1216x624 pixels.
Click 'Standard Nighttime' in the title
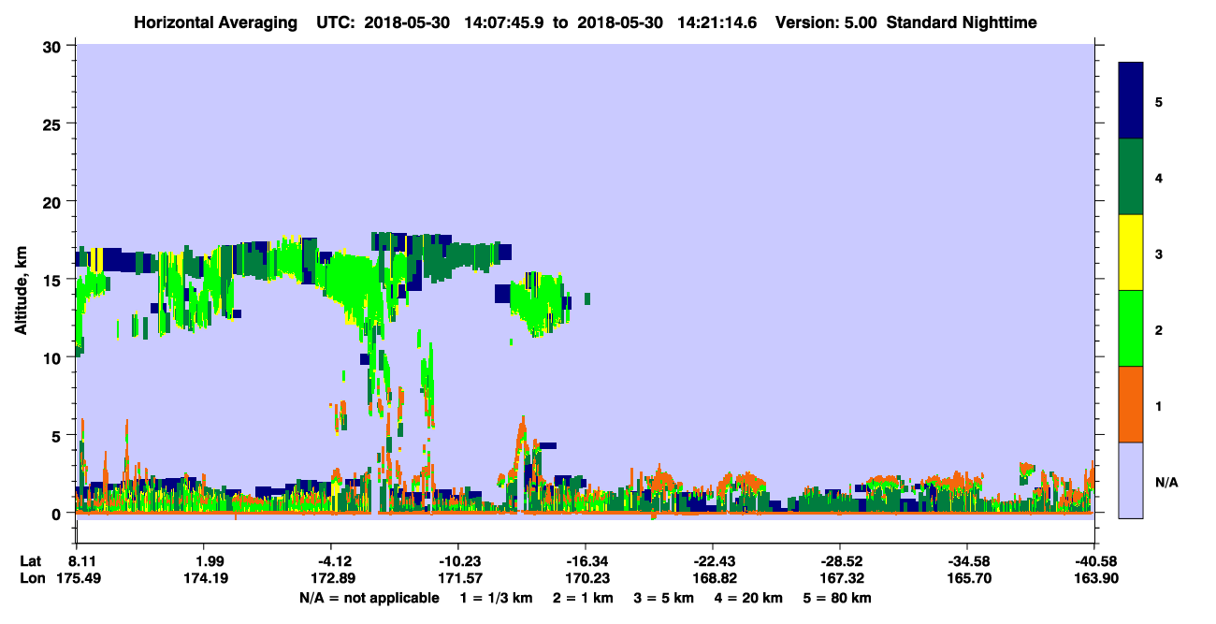[x=962, y=22]
